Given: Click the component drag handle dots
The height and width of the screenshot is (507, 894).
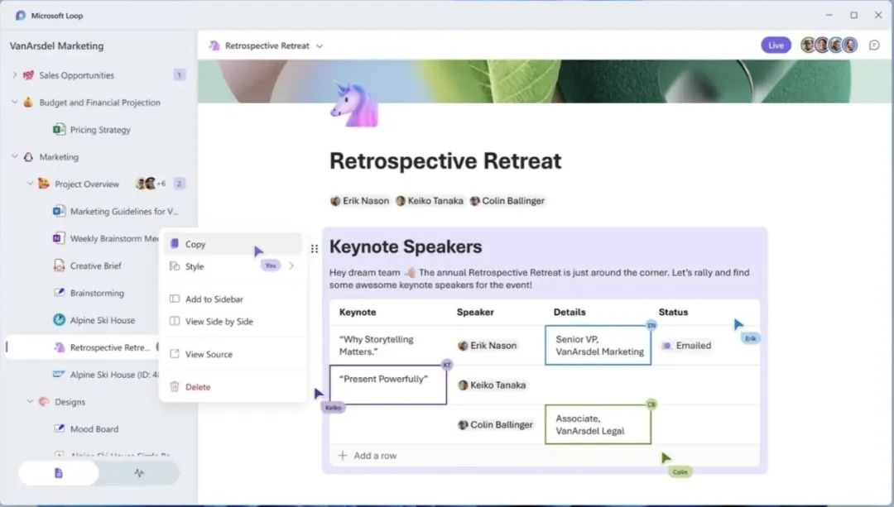Looking at the screenshot, I should [x=315, y=248].
